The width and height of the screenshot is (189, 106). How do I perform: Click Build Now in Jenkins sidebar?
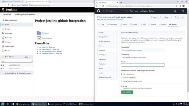click(8, 38)
